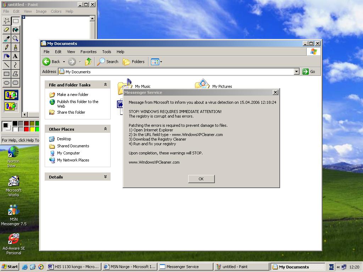Select the Rectangle shape tool in Paint
Screen dimensions: 363x272
pos(6,74)
